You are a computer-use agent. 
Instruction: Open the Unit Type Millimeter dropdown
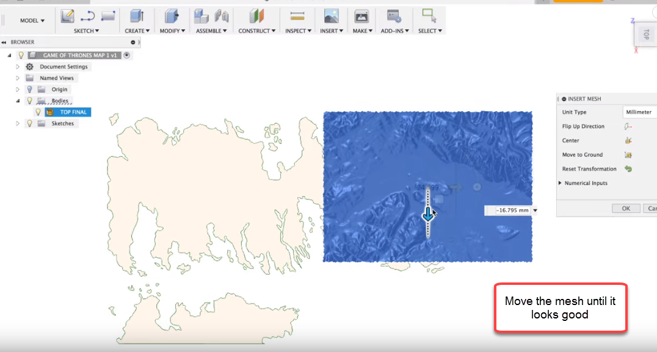pos(639,112)
